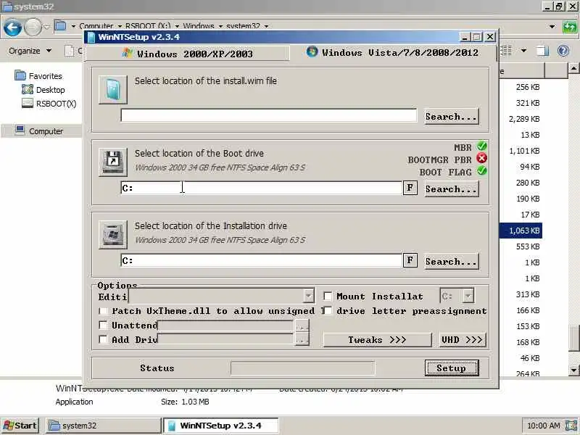Select the file row sized 553 KB
Screen dimensions: 580x435
click(521, 246)
